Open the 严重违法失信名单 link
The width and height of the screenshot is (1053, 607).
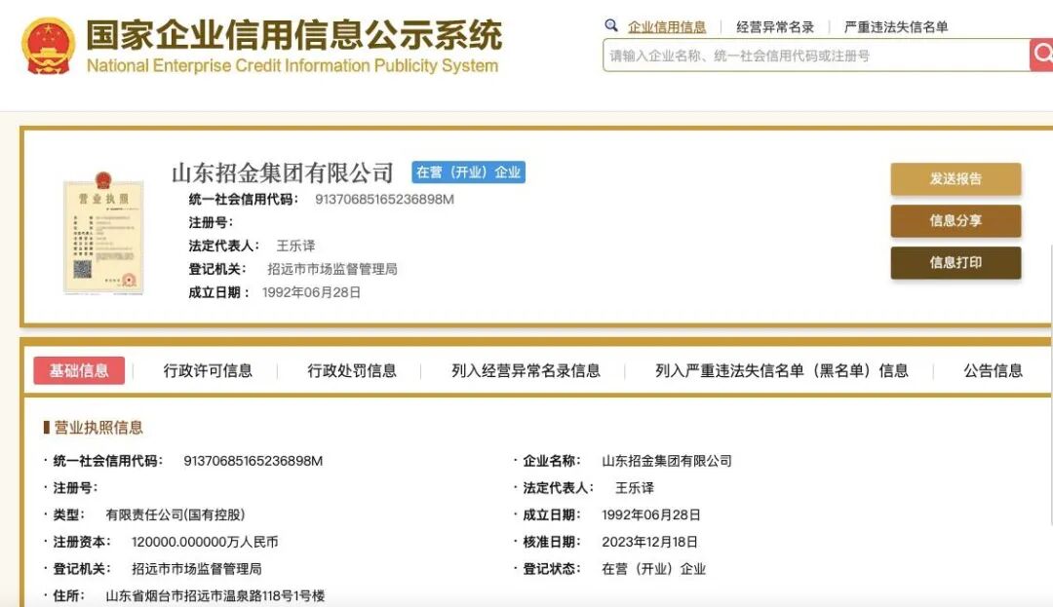898,25
